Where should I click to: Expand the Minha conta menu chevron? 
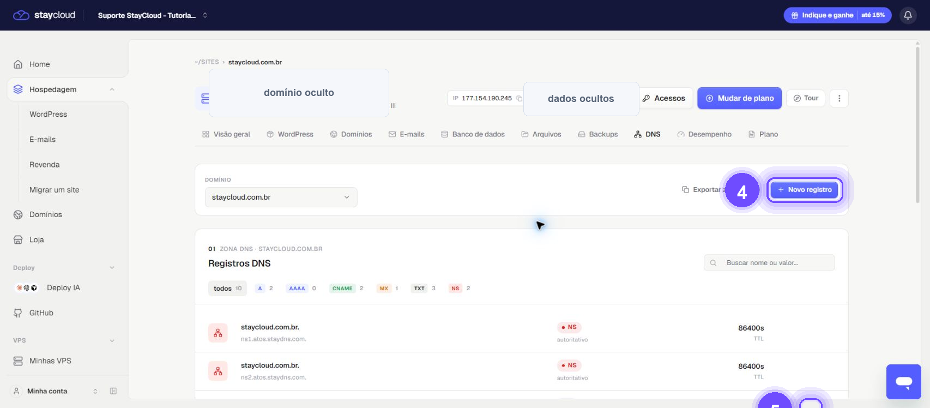95,391
